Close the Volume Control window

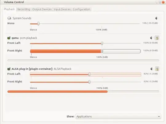(163, 2)
